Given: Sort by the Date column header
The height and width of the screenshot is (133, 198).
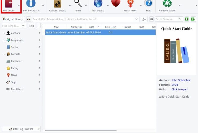Looking at the screenshot, I should tap(93, 27).
